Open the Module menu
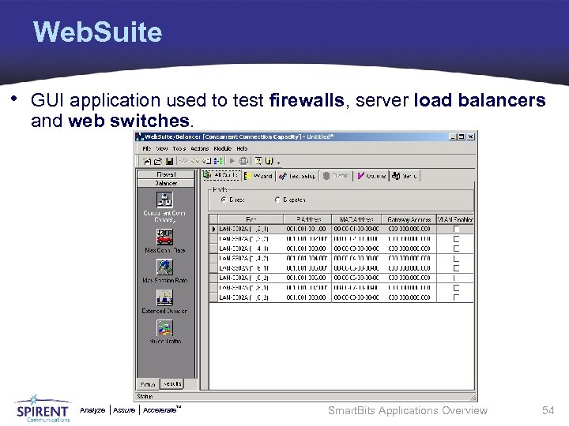 coord(222,148)
